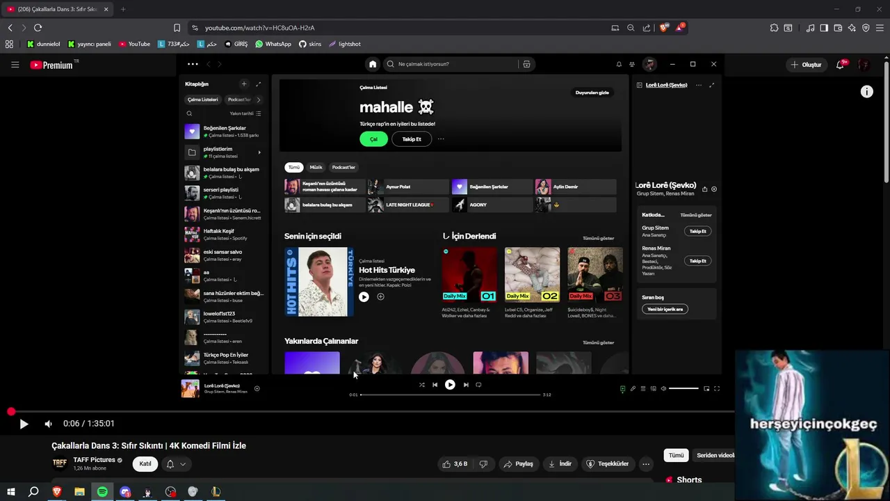Search within Kitaplığın library

click(189, 113)
